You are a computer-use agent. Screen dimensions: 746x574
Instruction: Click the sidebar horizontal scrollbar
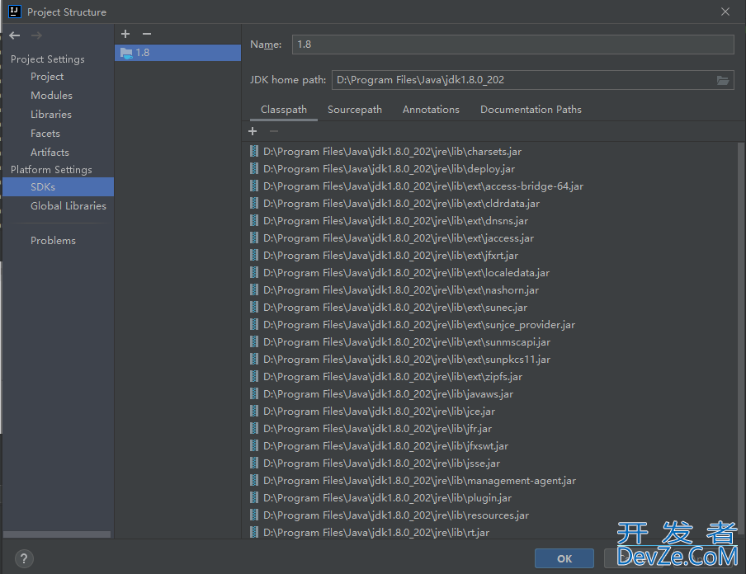click(57, 534)
